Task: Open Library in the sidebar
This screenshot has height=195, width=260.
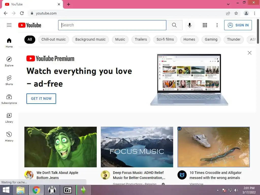Action: pos(9,118)
